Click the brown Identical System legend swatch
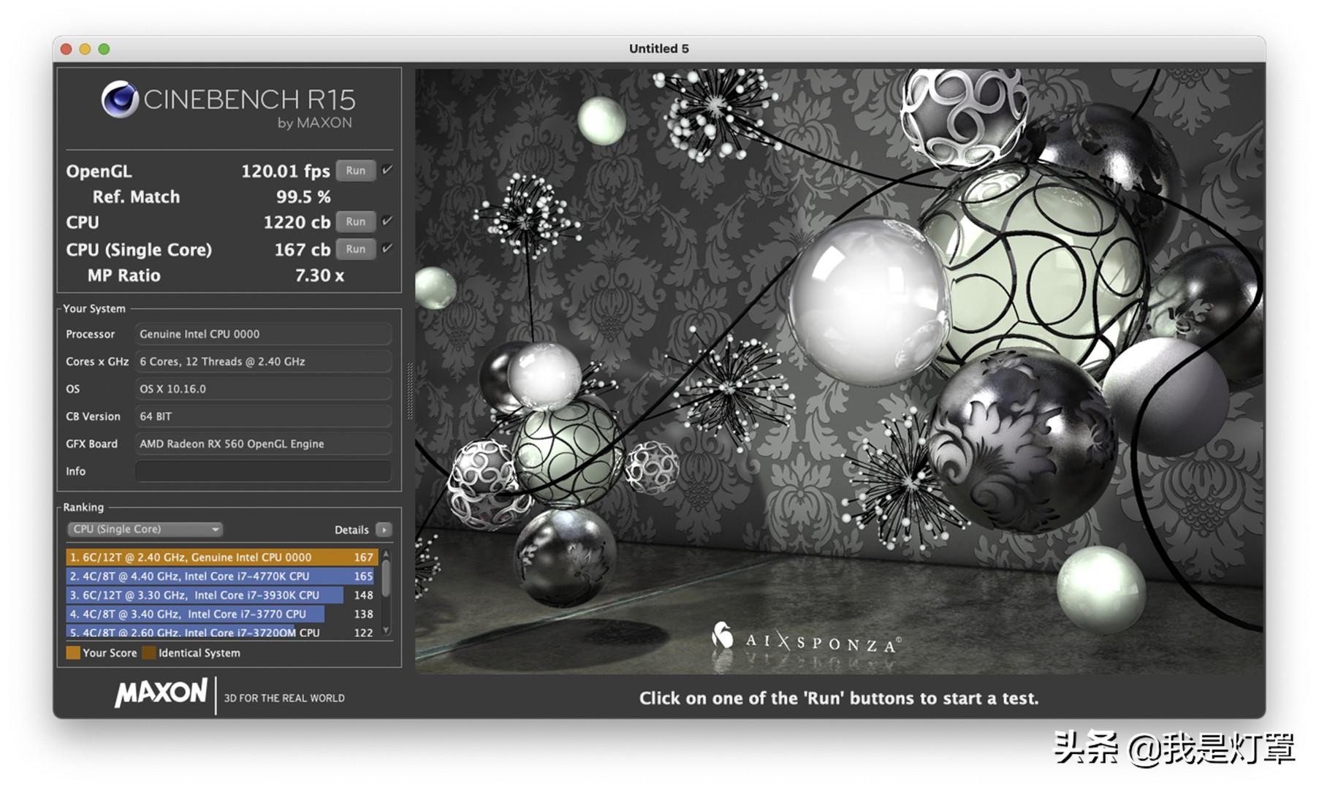The width and height of the screenshot is (1319, 789). [149, 652]
